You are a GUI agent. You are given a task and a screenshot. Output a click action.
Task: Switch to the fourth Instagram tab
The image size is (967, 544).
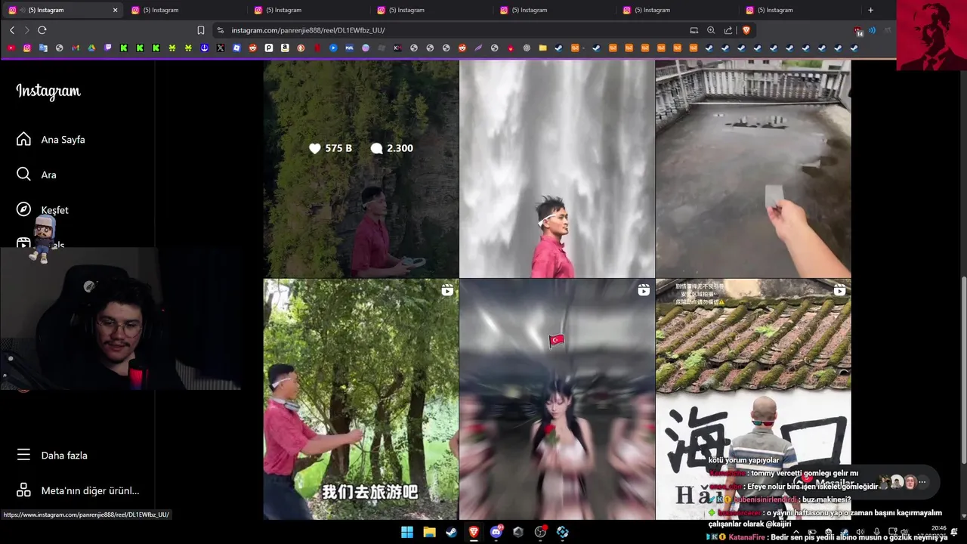click(432, 10)
